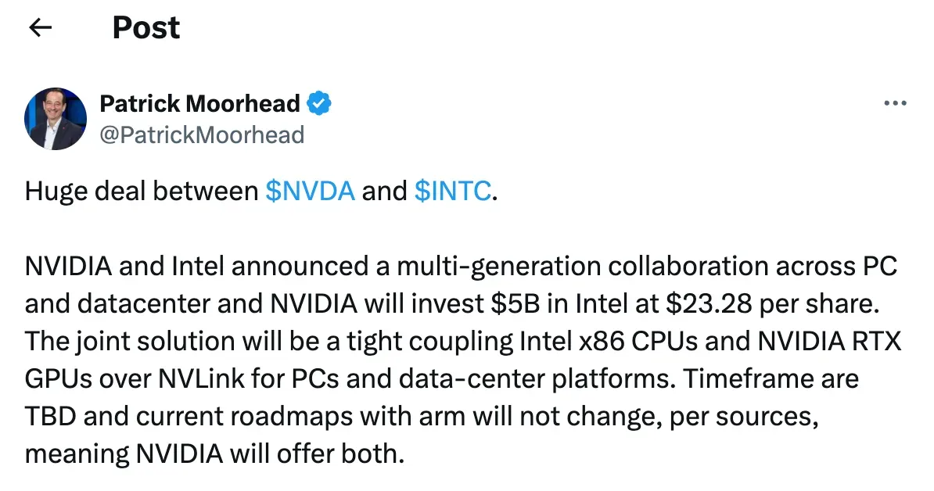Screen dimensions: 934x491
Task: Open the $INTC cashtag link
Action: pyautogui.click(x=453, y=191)
